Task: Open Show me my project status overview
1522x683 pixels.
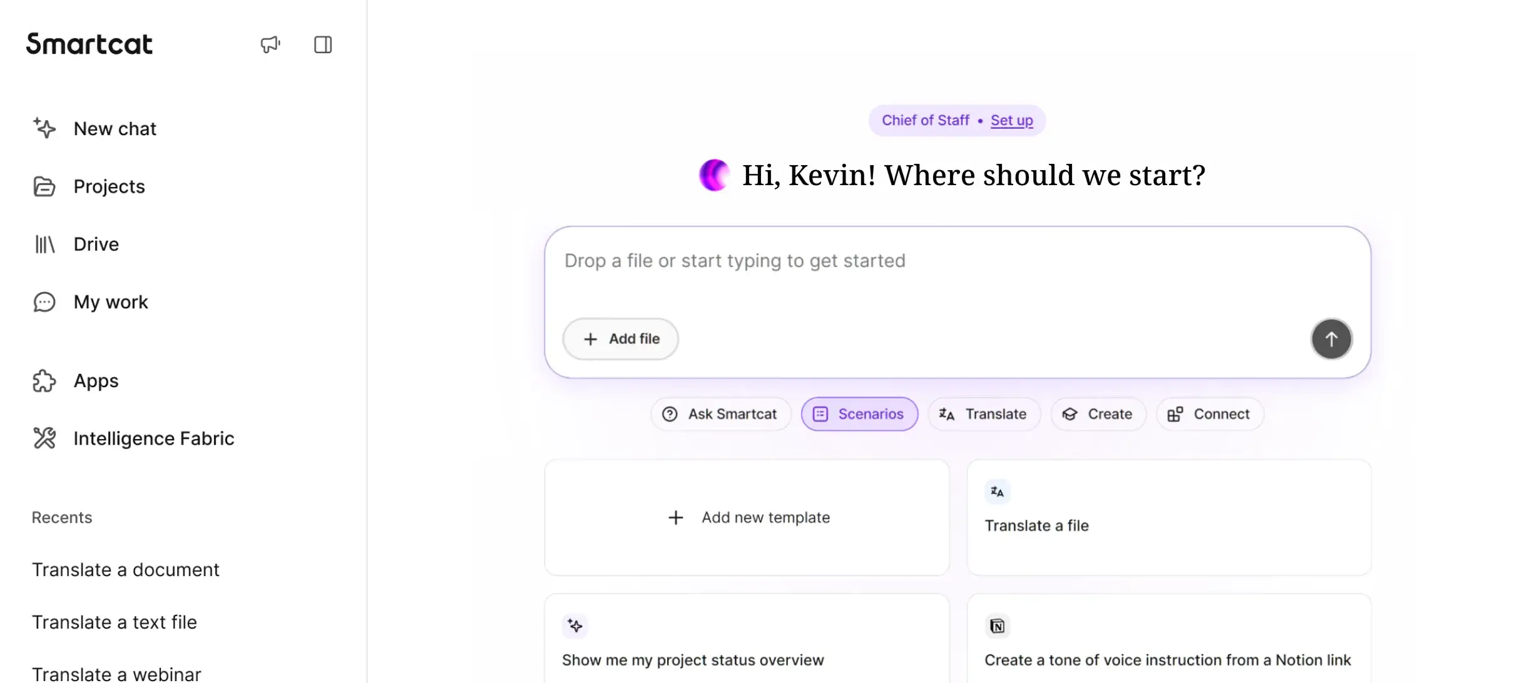Action: click(x=747, y=639)
